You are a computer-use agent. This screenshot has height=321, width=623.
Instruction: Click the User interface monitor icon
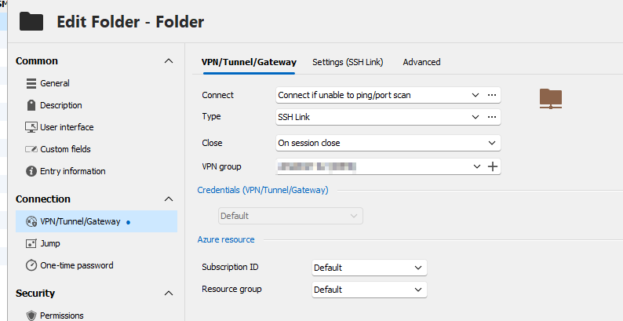coord(31,127)
